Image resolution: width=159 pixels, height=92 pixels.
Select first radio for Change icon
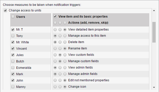pos(55,87)
